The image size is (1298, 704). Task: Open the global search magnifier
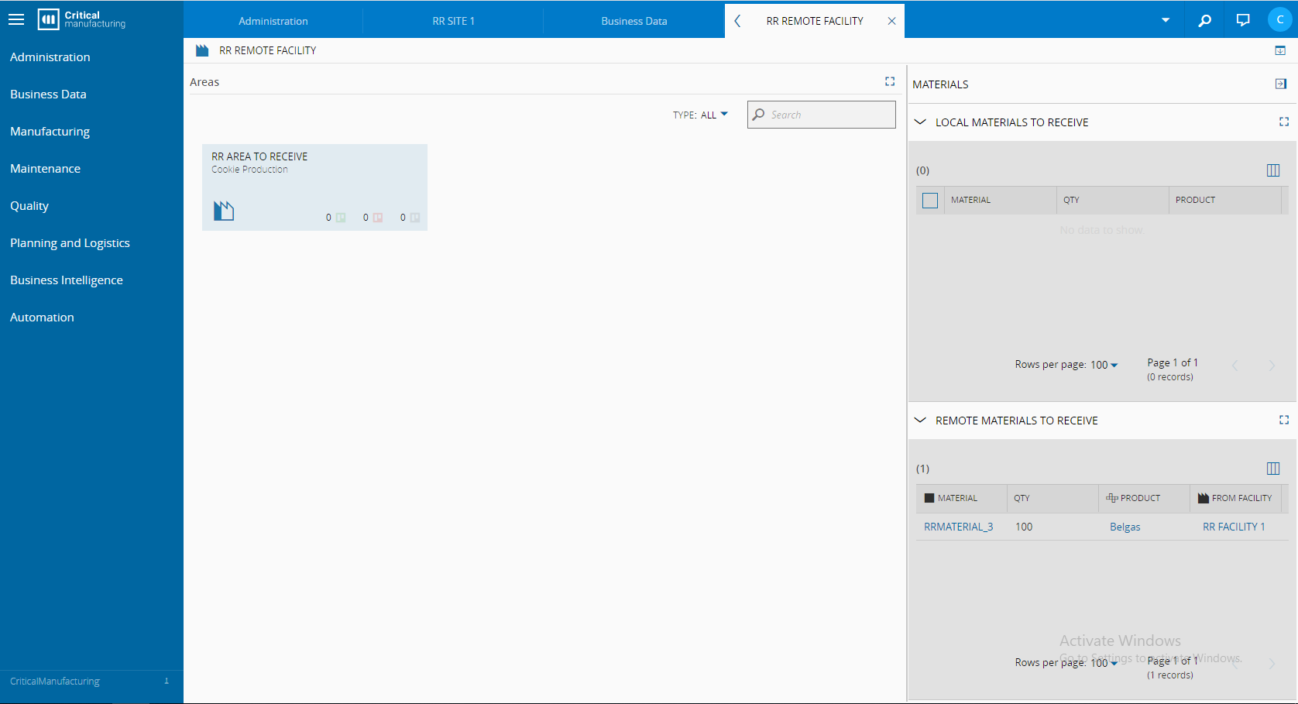[x=1204, y=20]
